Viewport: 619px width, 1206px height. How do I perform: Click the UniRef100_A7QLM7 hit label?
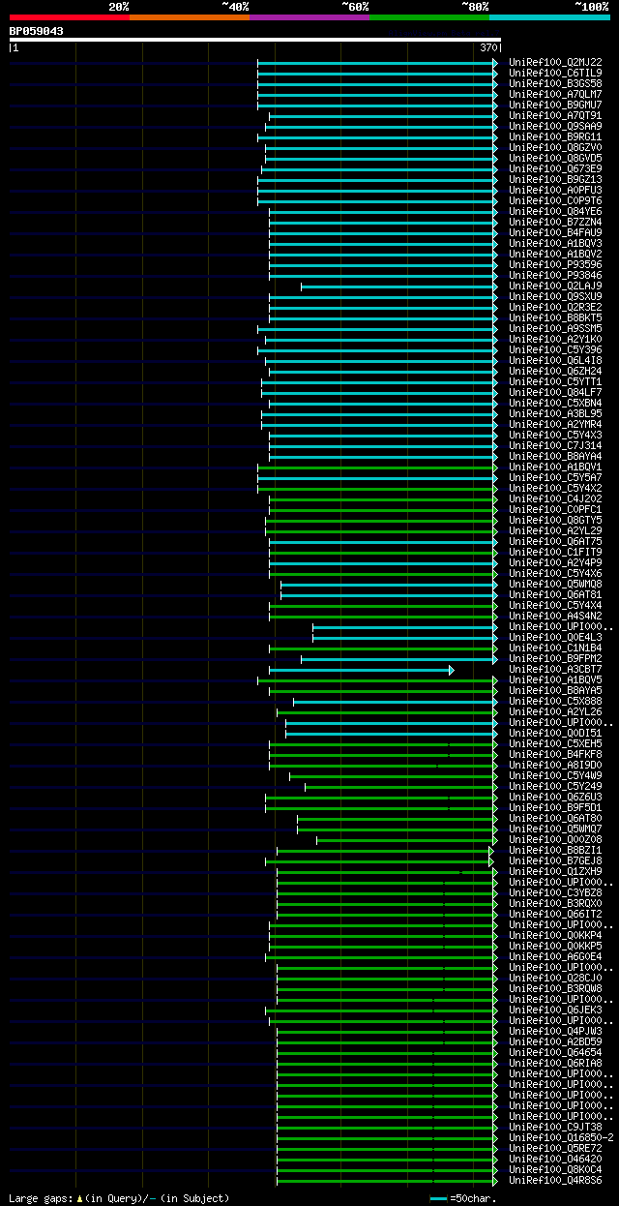click(555, 94)
